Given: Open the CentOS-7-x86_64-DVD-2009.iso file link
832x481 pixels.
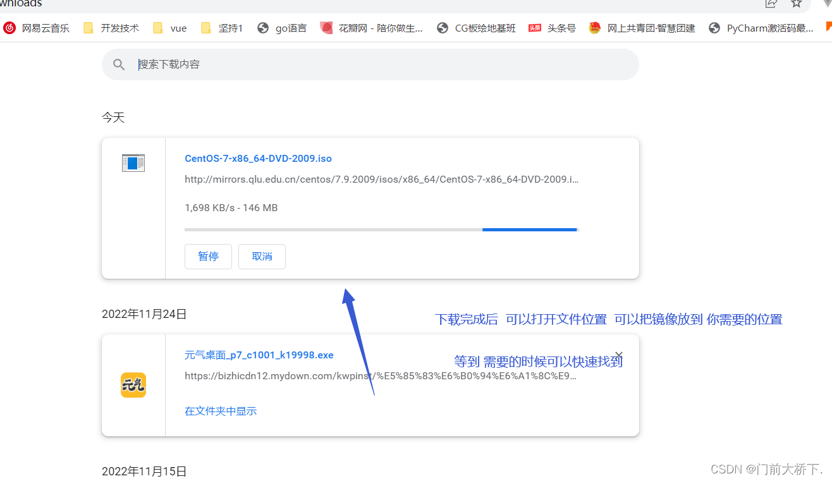Looking at the screenshot, I should coord(258,159).
